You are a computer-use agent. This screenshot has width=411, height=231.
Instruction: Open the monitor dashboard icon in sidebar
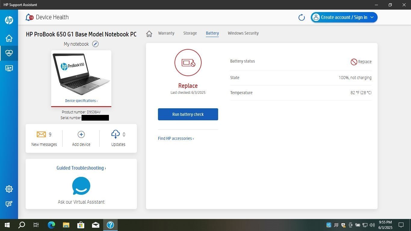(9, 68)
